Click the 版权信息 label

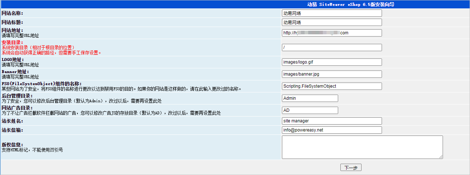(13, 145)
